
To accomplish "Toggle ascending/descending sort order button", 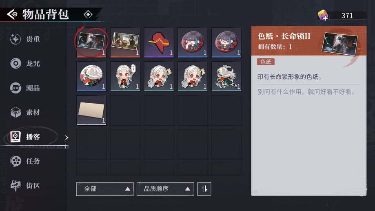I will [x=204, y=189].
